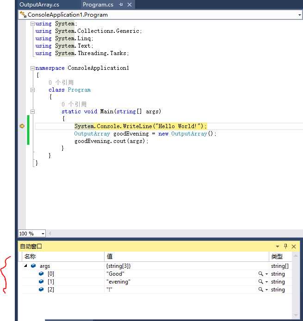Open visualizer dropdown arrow for "Good" row
The height and width of the screenshot is (321, 303).
tap(266, 274)
